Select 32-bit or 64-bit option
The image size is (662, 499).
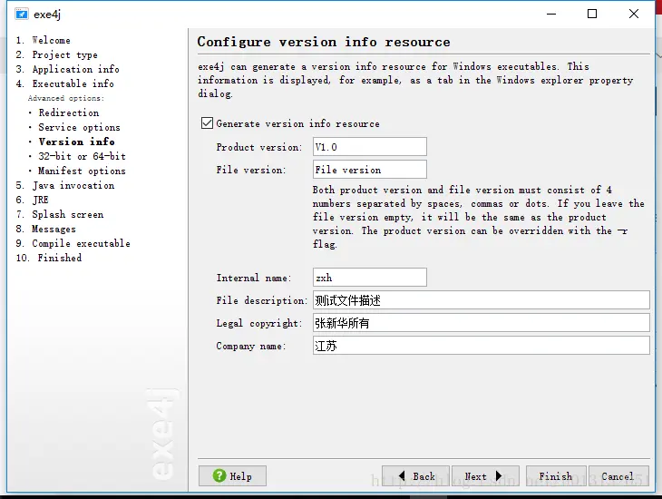tap(82, 156)
